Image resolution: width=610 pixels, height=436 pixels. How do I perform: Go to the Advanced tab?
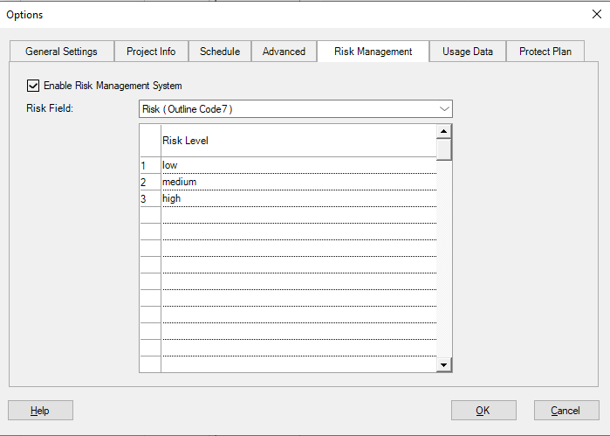tap(284, 52)
